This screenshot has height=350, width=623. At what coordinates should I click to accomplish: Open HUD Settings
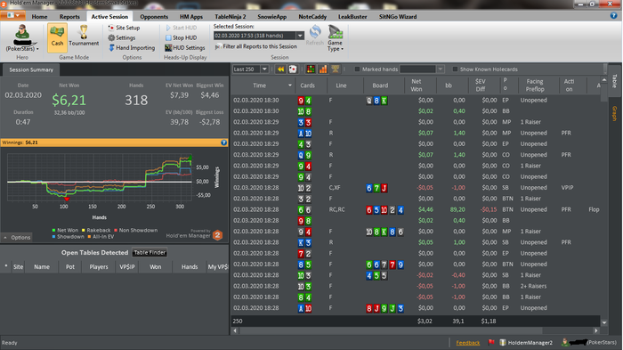185,48
